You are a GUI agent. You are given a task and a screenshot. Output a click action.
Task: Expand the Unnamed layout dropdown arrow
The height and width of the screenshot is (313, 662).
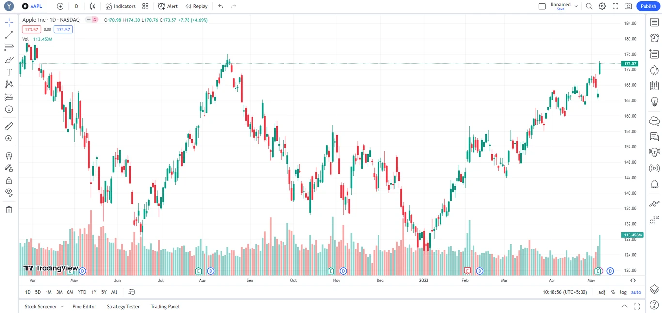(576, 6)
